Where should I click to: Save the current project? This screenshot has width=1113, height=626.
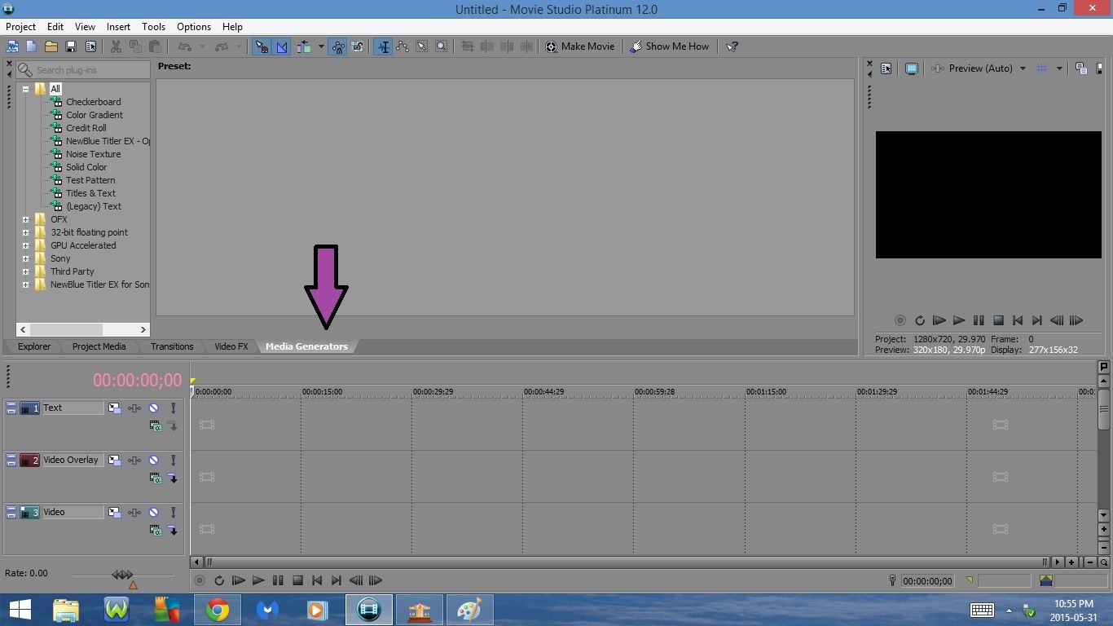(x=70, y=46)
